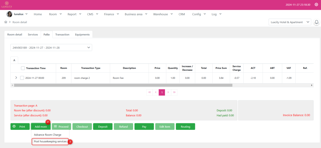Open the invoice 24IV003189 dropdown

point(51,48)
